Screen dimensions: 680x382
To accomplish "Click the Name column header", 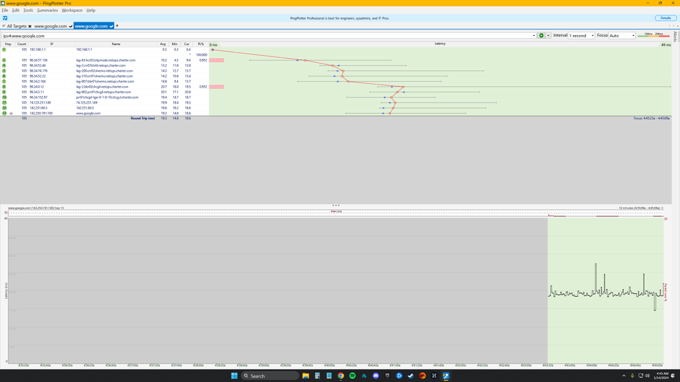I will pyautogui.click(x=116, y=44).
